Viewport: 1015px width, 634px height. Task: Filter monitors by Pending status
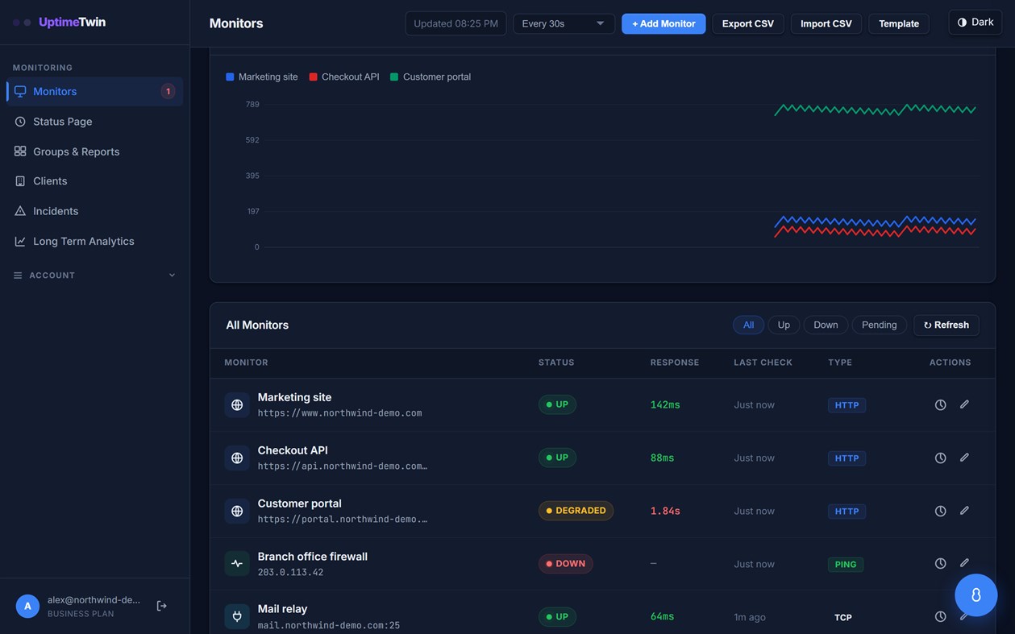tap(879, 325)
